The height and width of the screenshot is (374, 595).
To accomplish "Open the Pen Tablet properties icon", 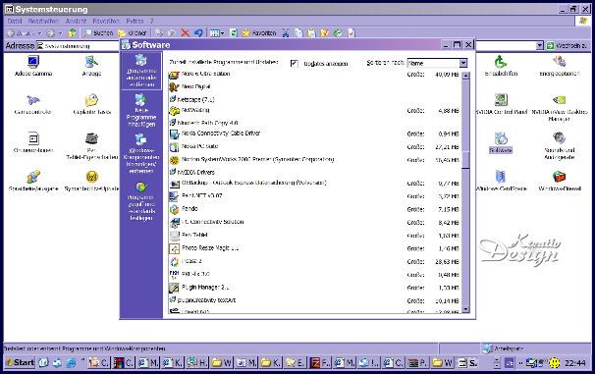I will coord(91,146).
